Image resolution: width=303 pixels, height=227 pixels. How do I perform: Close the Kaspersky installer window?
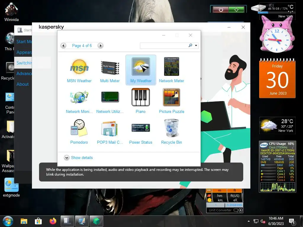pyautogui.click(x=243, y=27)
